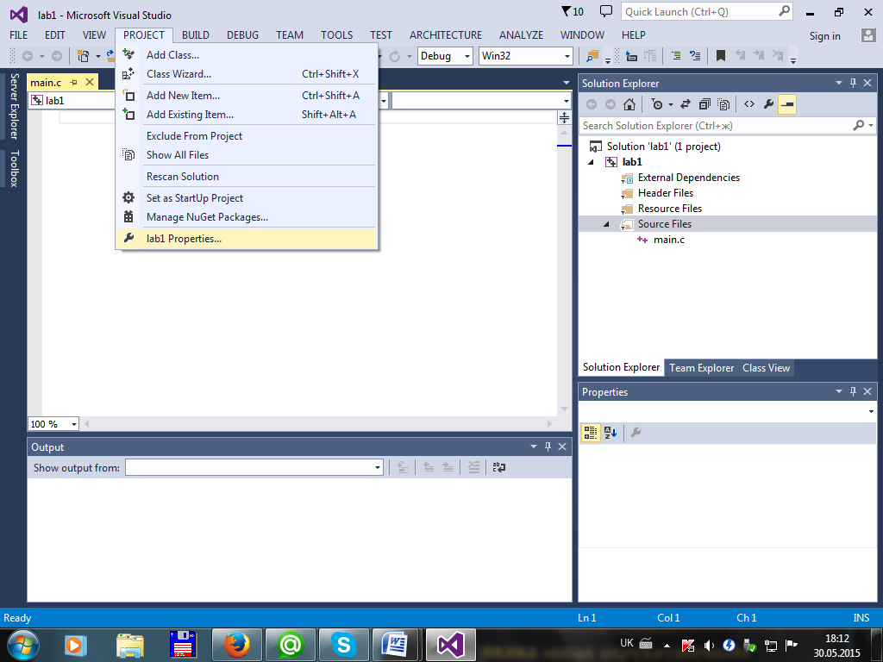Click View Code icon in Solution Explorer
The width and height of the screenshot is (883, 662).
tap(749, 104)
